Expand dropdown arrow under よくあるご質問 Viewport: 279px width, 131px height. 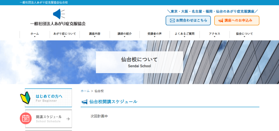coord(184,37)
